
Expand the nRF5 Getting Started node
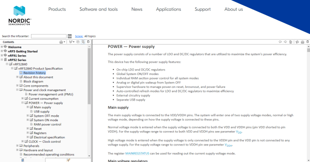click(x=2, y=51)
